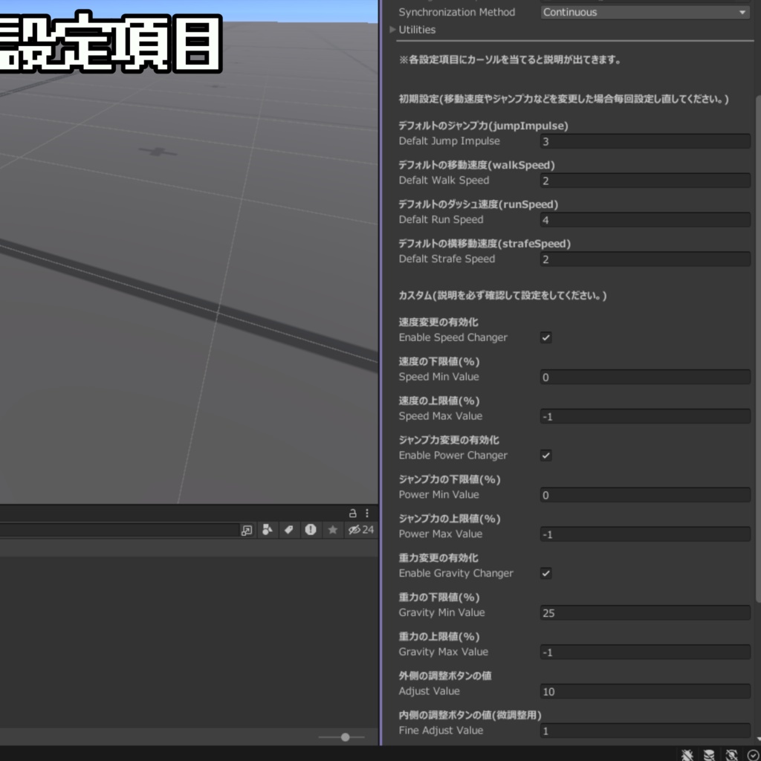
Task: Select the star favorites filter icon
Action: click(x=333, y=530)
